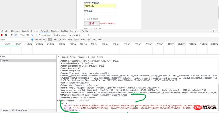Focus the password input field
Image resolution: width=219 pixels, height=113 pixels.
click(x=100, y=14)
